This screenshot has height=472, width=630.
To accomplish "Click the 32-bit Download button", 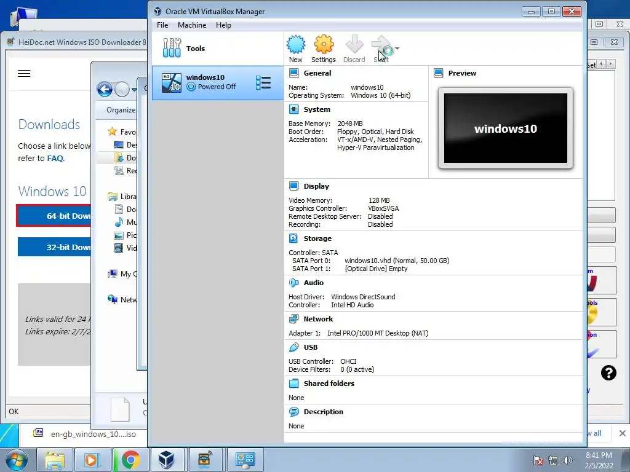I will click(x=54, y=247).
